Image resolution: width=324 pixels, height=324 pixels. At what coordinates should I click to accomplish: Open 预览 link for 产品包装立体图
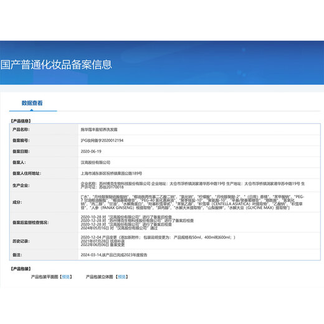point(121,277)
